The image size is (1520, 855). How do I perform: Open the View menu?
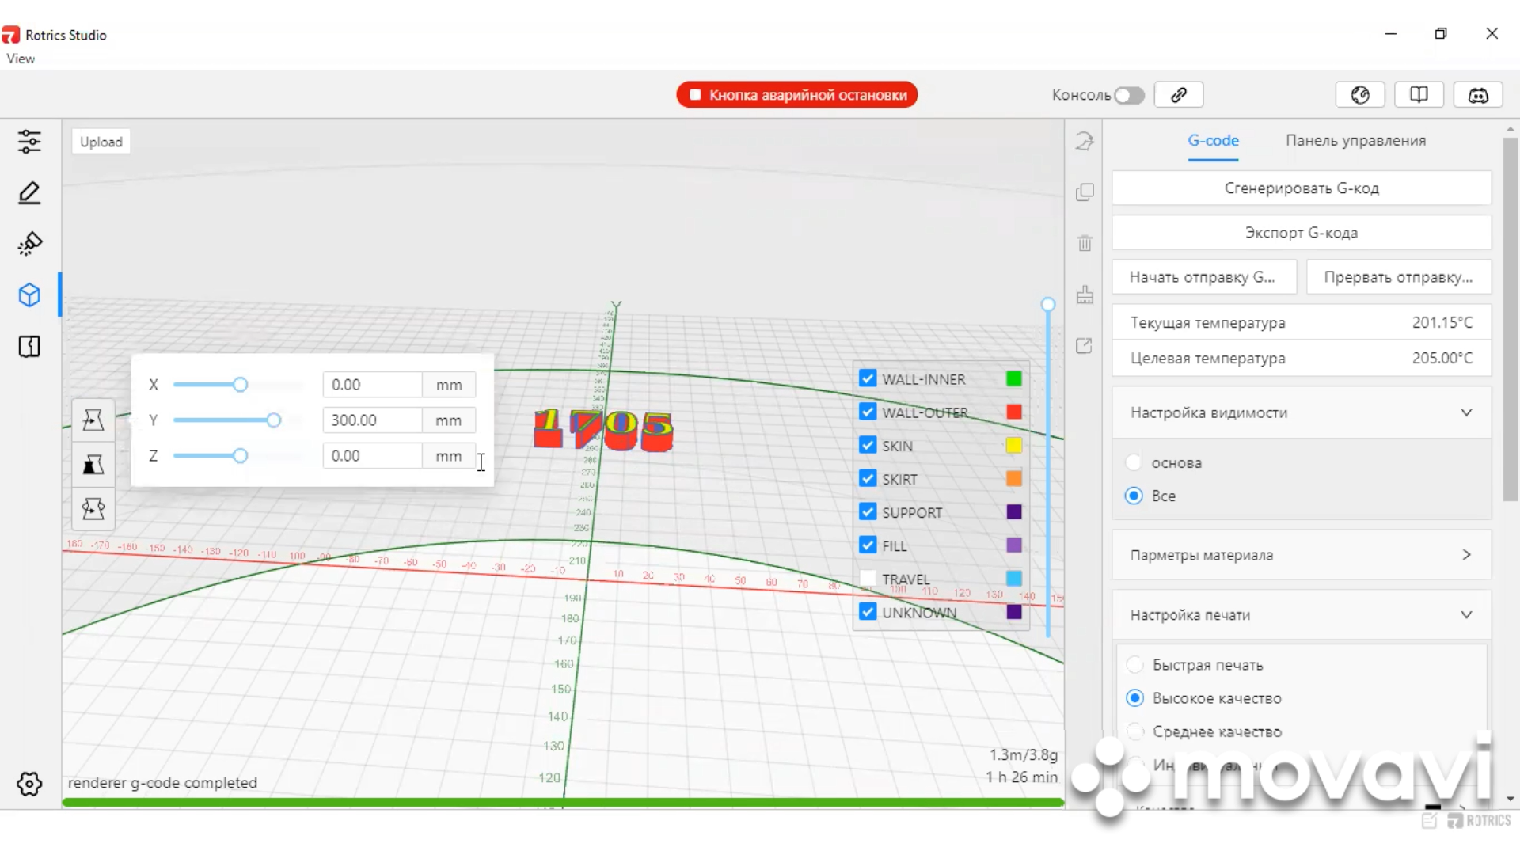(x=21, y=59)
